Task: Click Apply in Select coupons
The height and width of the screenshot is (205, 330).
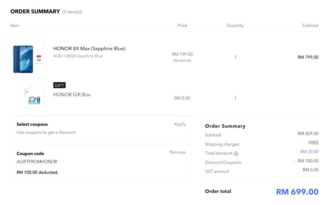Action: tap(180, 124)
